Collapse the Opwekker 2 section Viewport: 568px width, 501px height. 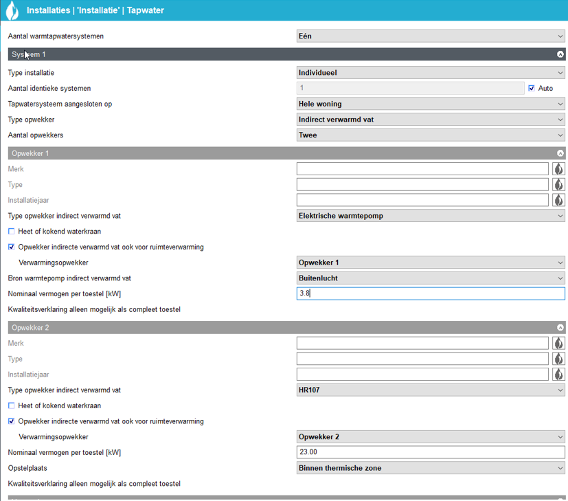560,328
